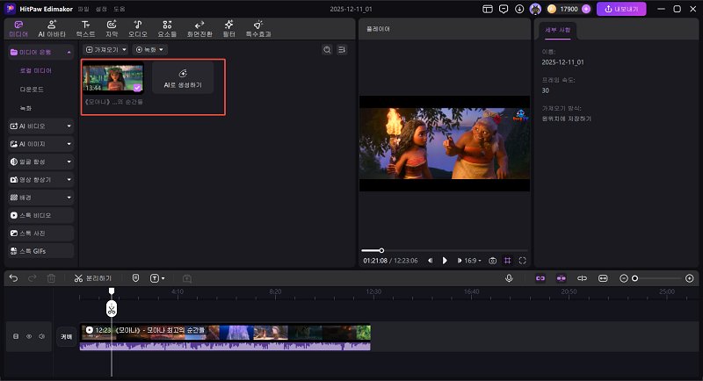
Task: Enter fullscreen preview mode
Action: click(522, 261)
